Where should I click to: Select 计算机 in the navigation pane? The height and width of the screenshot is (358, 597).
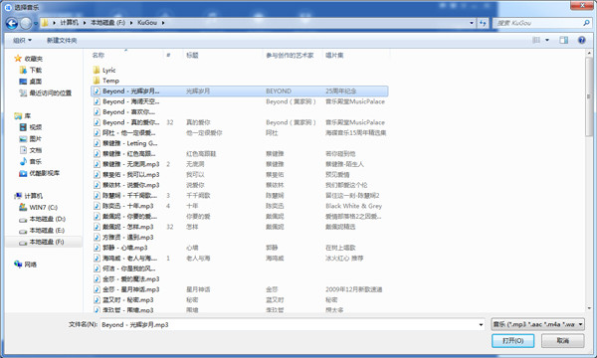(34, 196)
